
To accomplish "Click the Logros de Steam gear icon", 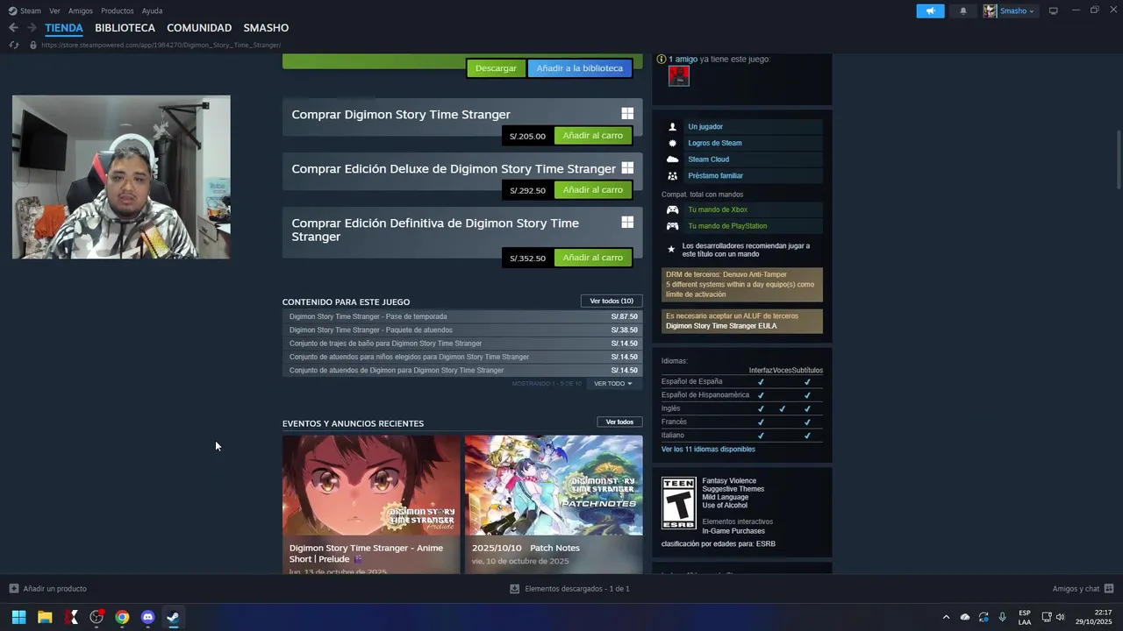I will (x=673, y=143).
